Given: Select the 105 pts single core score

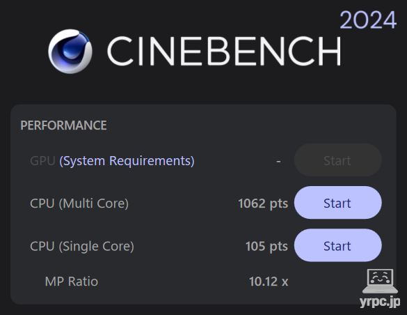Looking at the screenshot, I should point(266,246).
